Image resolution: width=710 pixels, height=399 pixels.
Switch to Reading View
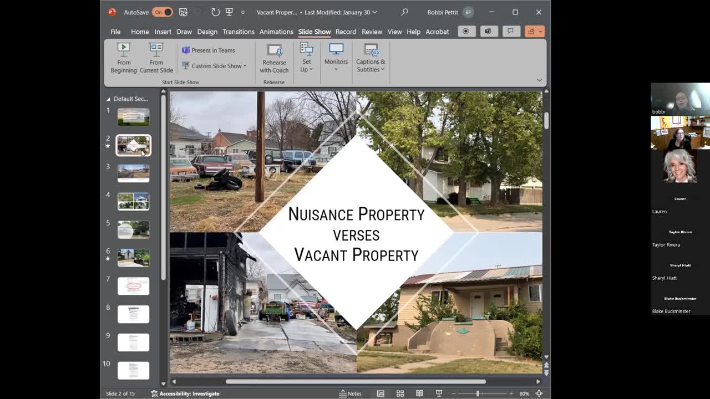[x=419, y=393]
